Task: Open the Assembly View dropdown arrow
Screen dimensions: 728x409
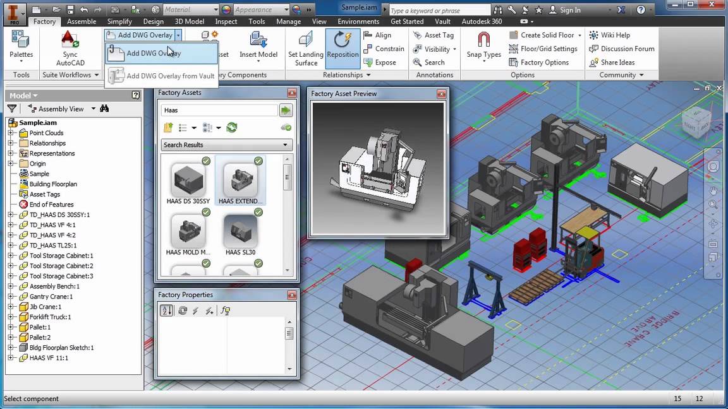Action: pyautogui.click(x=94, y=109)
